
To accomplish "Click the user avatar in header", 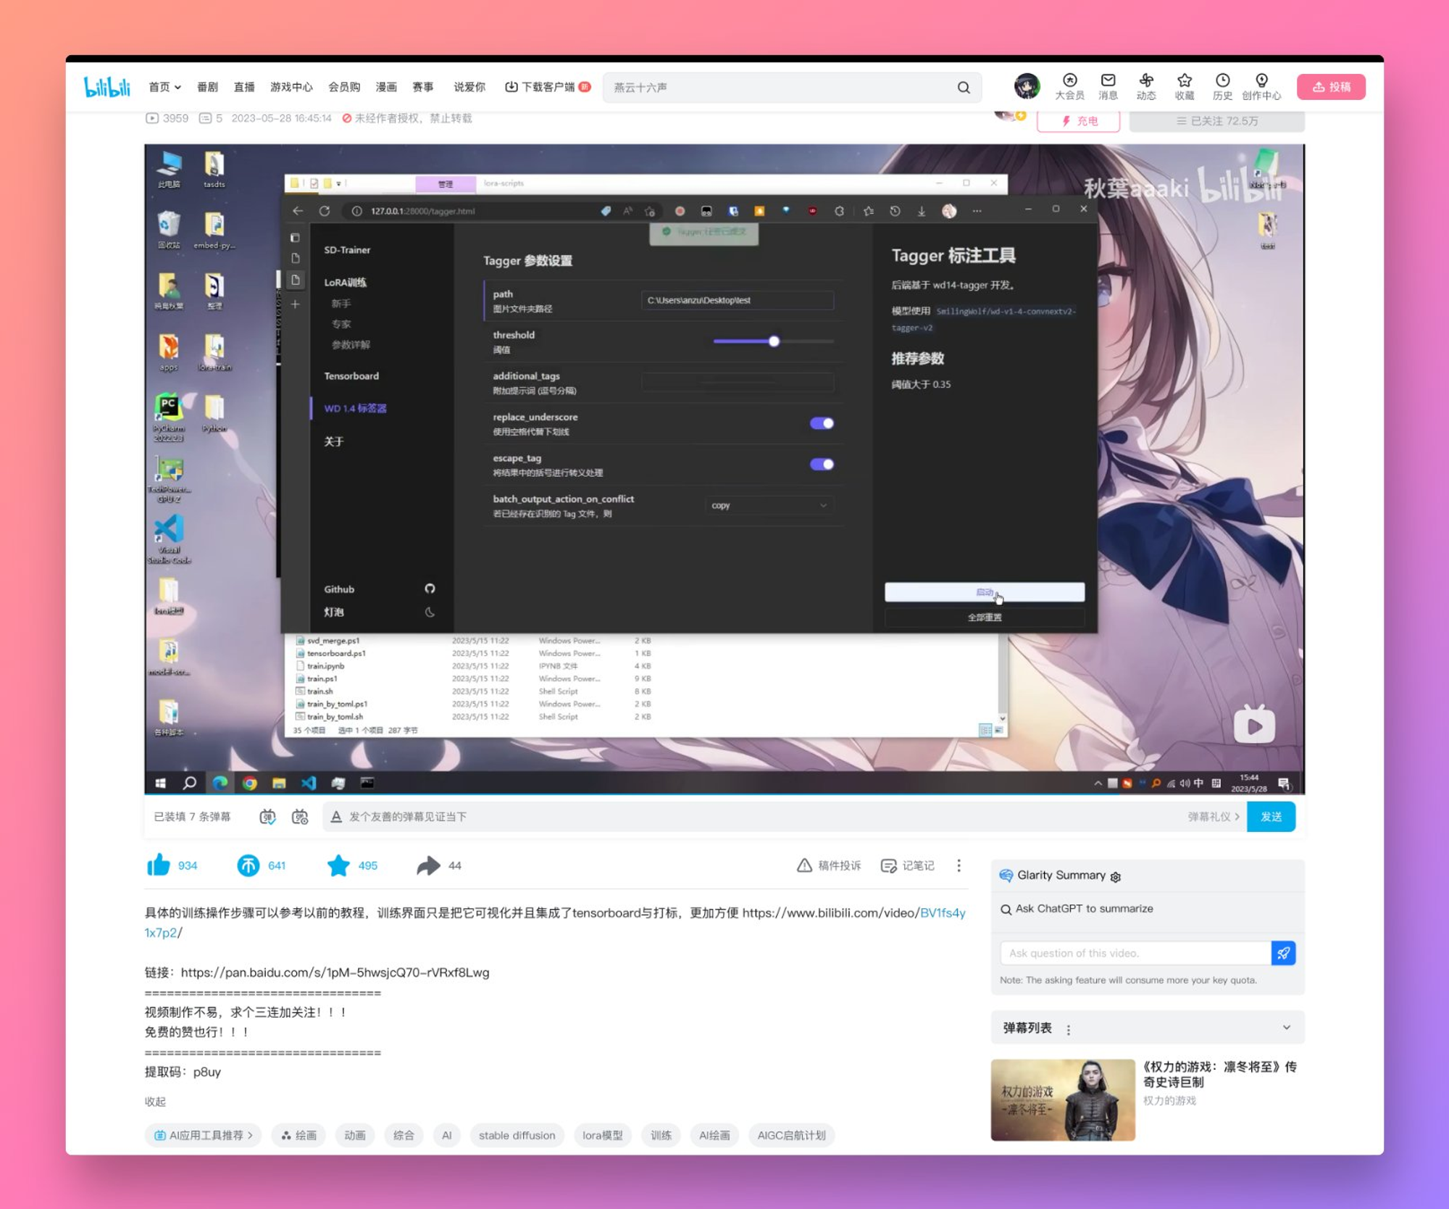I will (x=1027, y=86).
